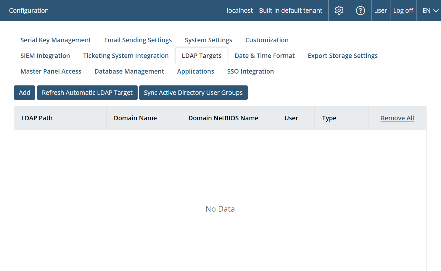
Task: Click Sync Active Directory User Groups
Action: tap(193, 93)
